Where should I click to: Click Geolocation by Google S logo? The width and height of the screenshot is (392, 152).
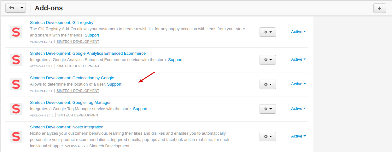16,84
